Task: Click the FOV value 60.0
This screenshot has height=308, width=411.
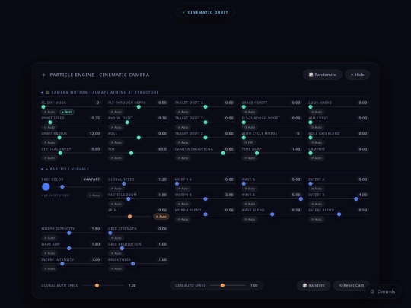Action: [162, 149]
